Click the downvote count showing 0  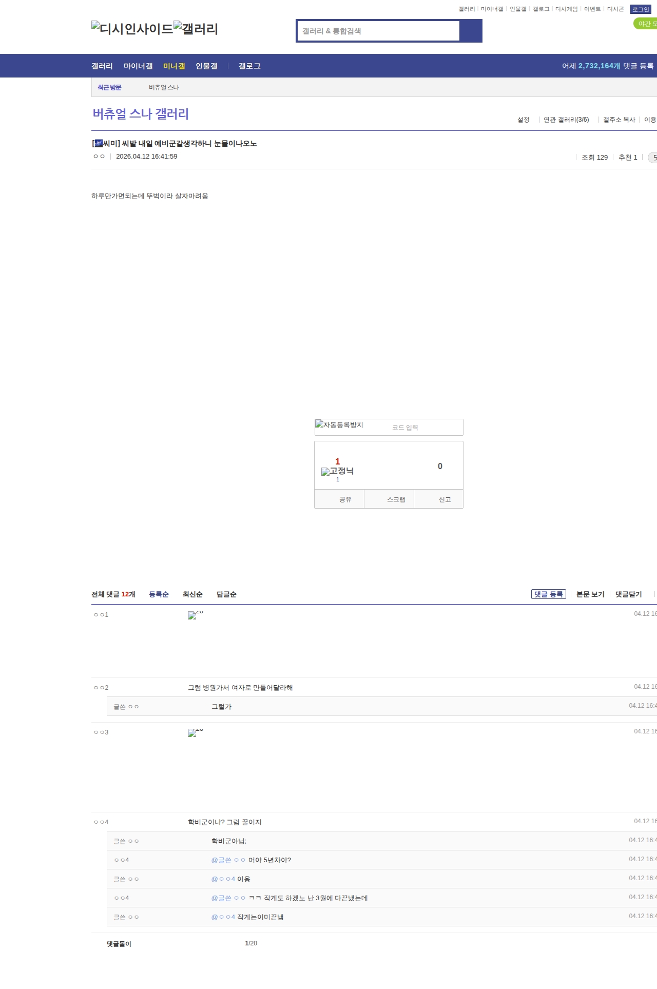click(x=439, y=466)
